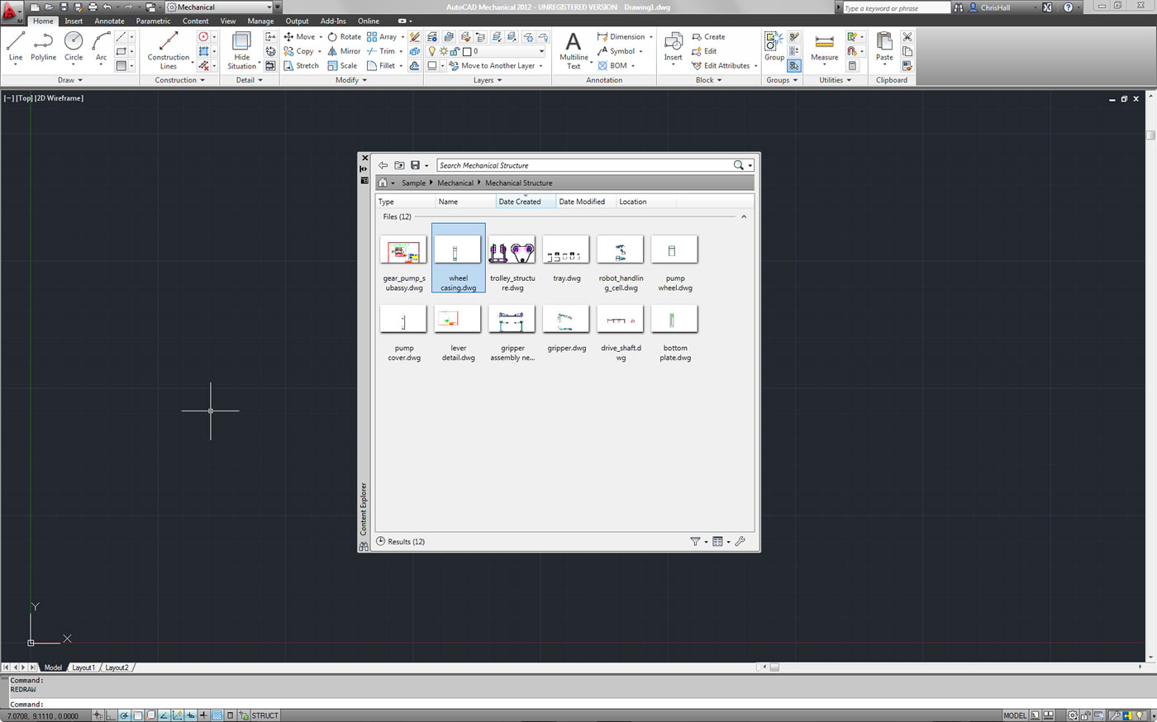This screenshot has width=1157, height=722.
Task: Open the Edit Attributes tool
Action: coord(721,66)
